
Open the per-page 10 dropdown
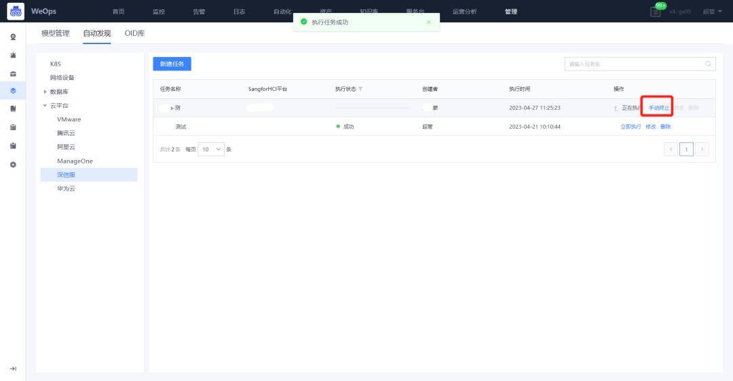(211, 149)
